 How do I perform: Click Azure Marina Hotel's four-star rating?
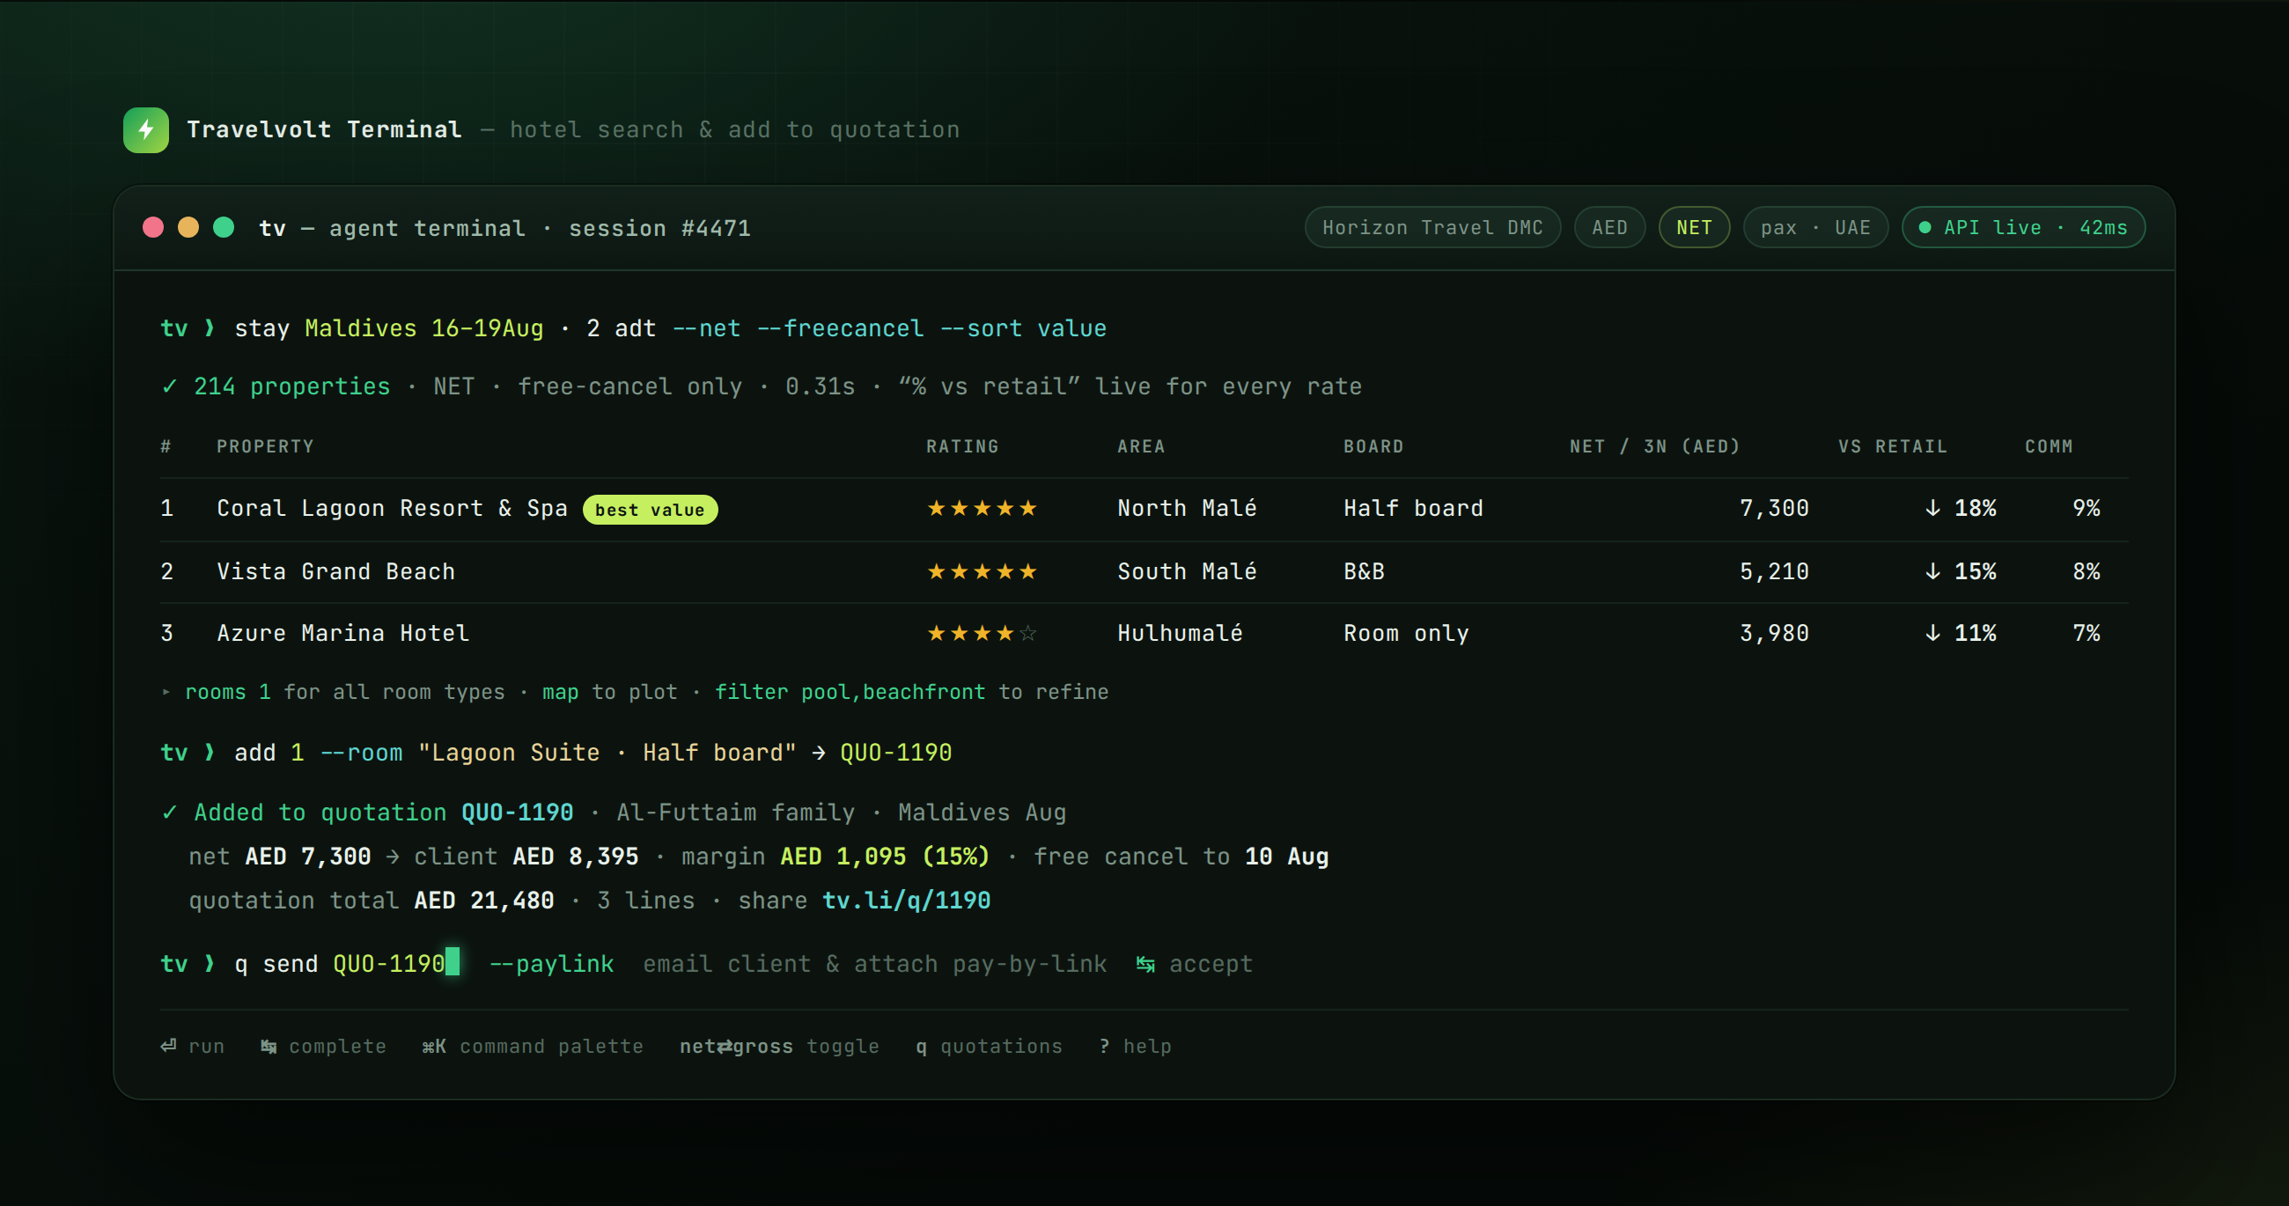(x=982, y=633)
